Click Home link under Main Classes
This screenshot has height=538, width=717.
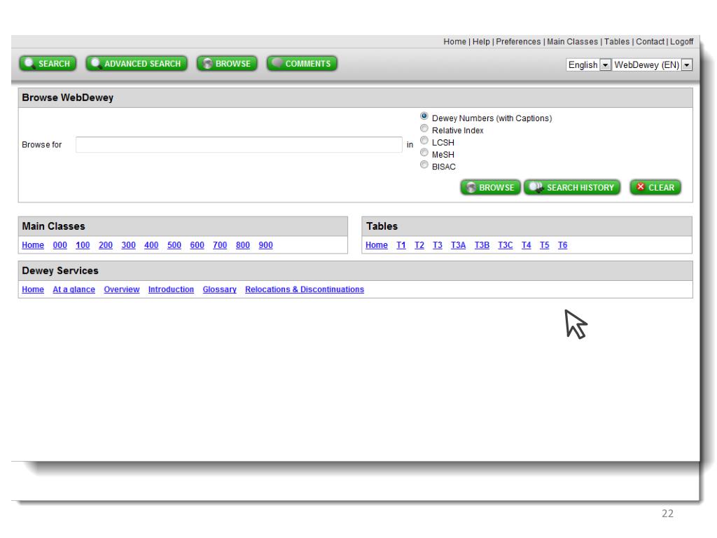click(33, 245)
